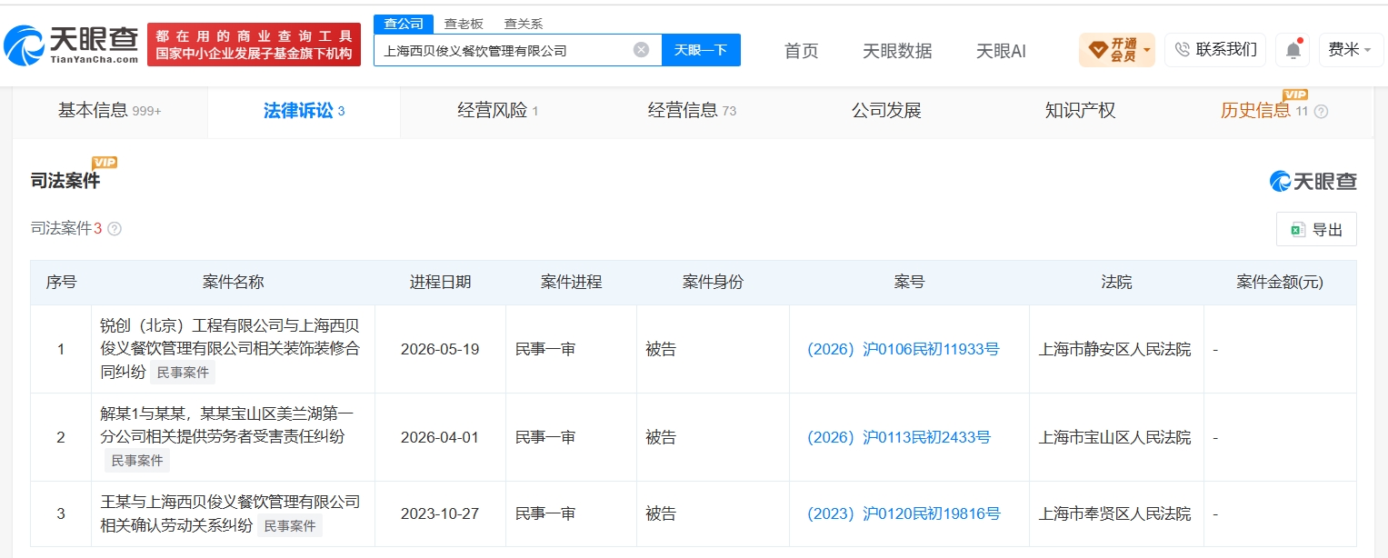The width and height of the screenshot is (1388, 558).
Task: Click the 司法案件 section heading
Action: (x=65, y=181)
